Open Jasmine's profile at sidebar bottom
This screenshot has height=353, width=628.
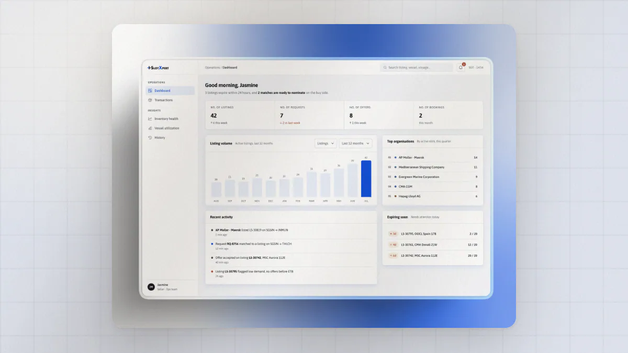(x=170, y=287)
